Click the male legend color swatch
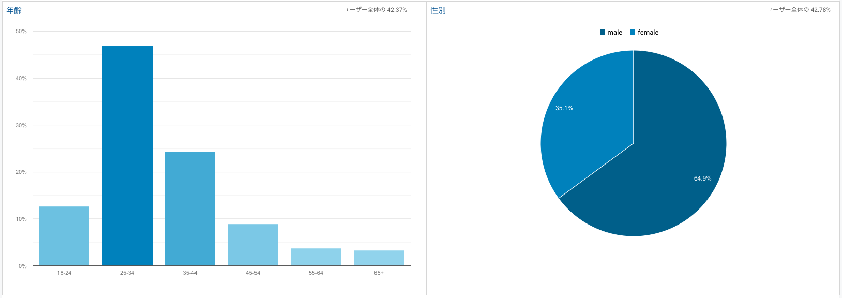The image size is (842, 298). pyautogui.click(x=603, y=32)
